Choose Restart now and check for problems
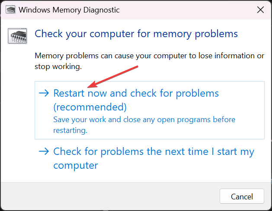The image size is (272, 211). [x=136, y=93]
